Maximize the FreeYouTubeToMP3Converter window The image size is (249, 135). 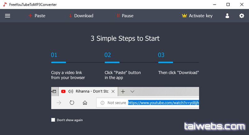point(228,5)
